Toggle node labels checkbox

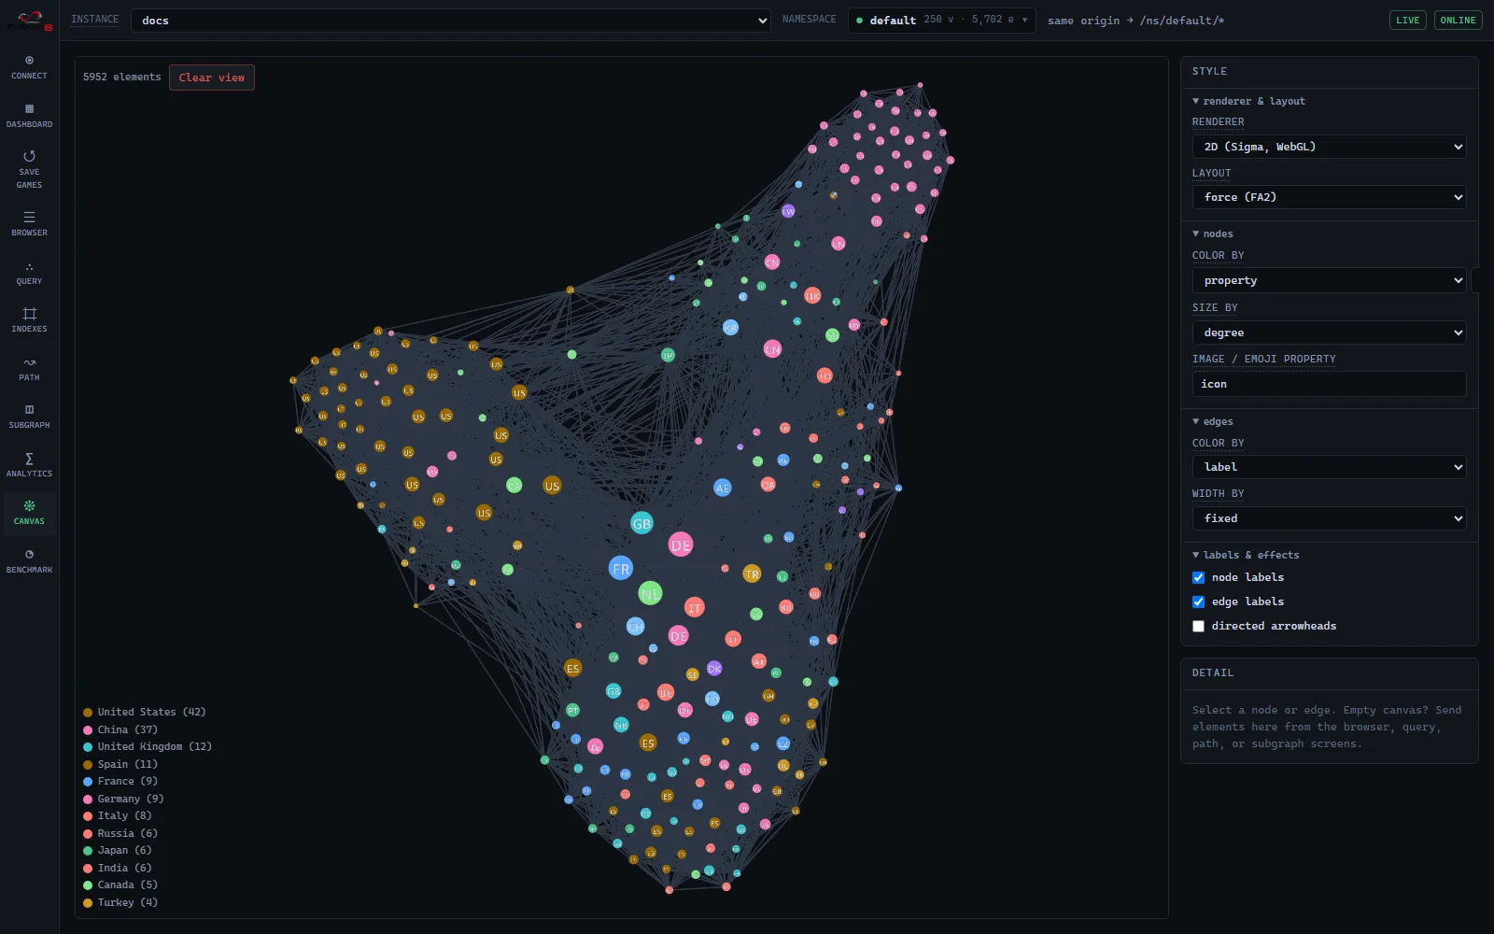click(1198, 577)
